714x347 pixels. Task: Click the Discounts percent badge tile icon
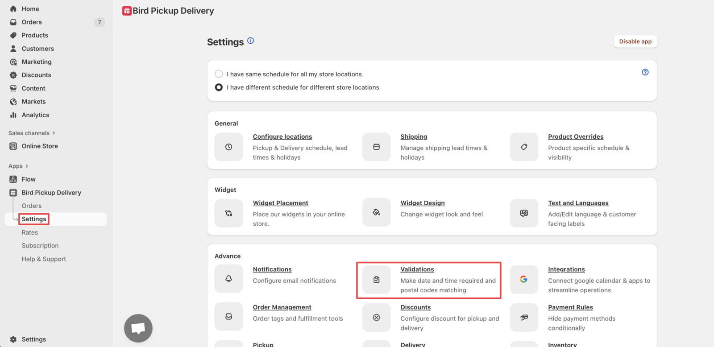coord(376,318)
